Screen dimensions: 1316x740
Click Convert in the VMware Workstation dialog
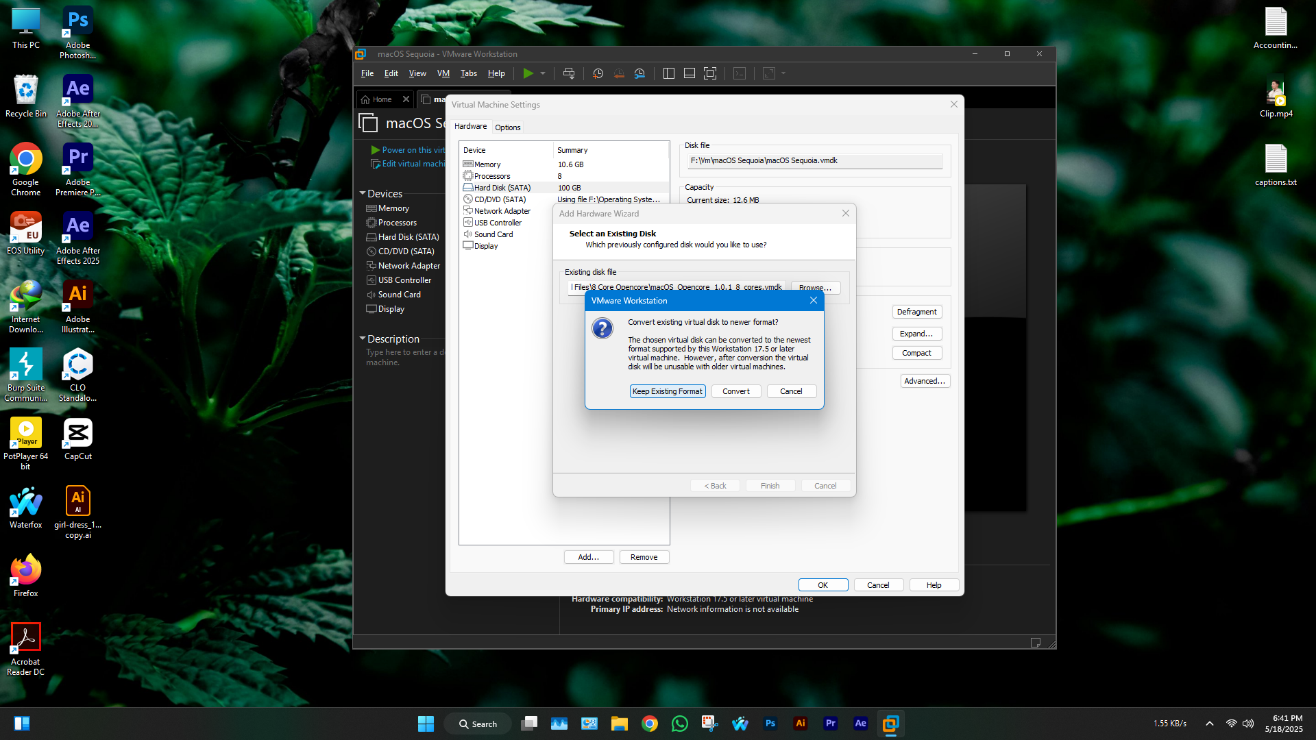[735, 391]
